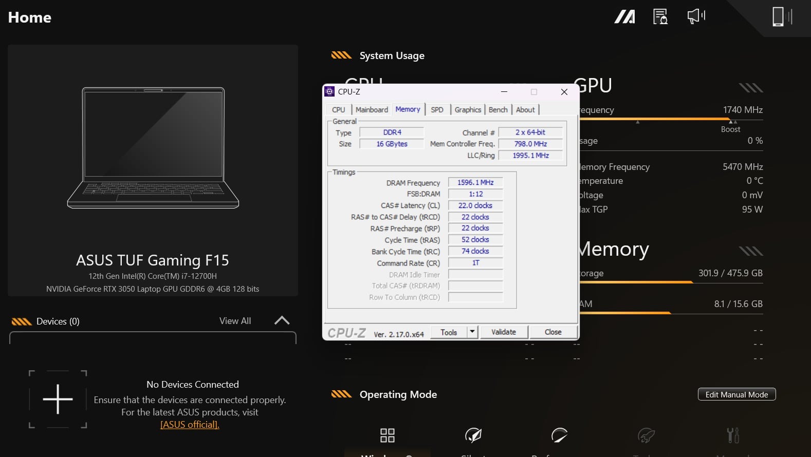Click the CPU-Z version 2.17.0.x64 label
Screen dimensions: 811x457
[x=399, y=334]
